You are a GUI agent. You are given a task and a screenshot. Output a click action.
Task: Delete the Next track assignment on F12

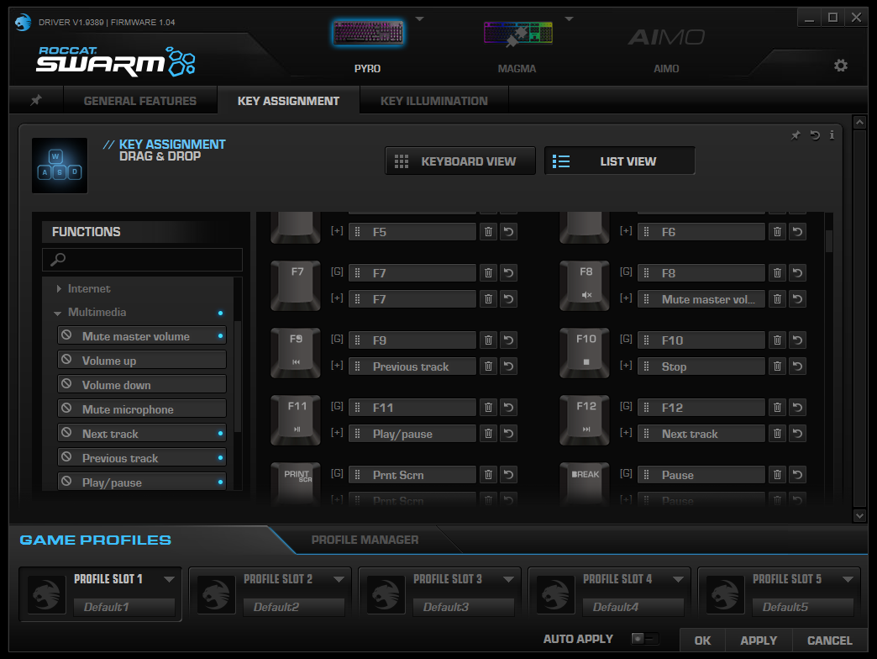pos(777,434)
